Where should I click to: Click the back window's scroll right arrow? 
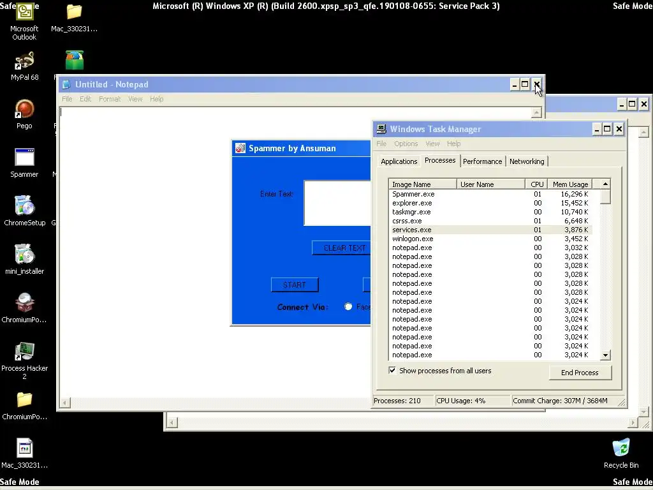[633, 422]
